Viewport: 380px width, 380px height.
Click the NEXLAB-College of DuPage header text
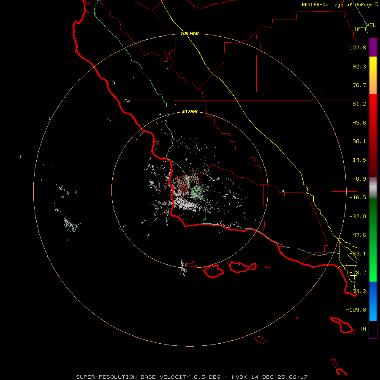coord(340,5)
